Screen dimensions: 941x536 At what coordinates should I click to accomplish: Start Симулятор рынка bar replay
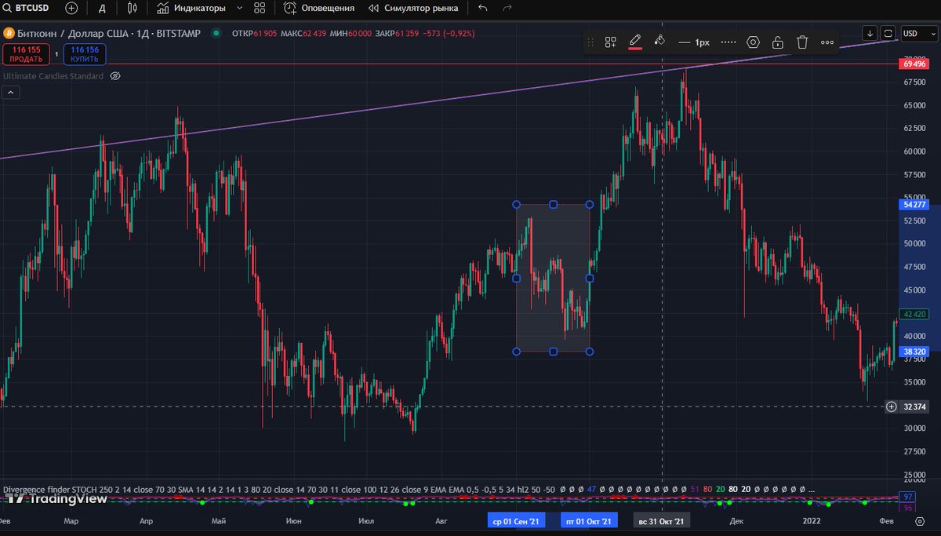click(x=414, y=8)
